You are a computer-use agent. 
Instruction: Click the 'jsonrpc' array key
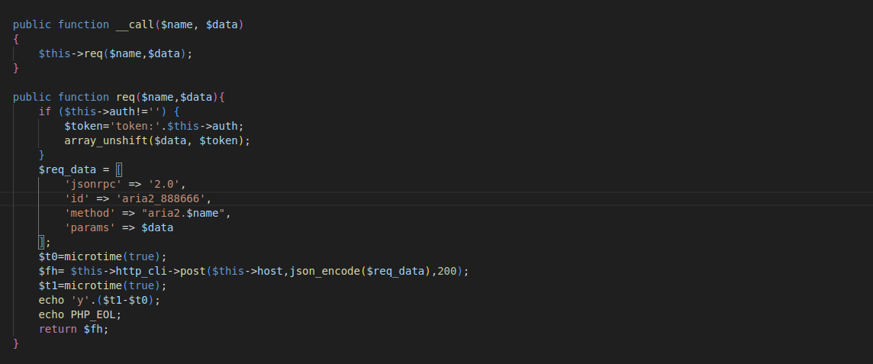[93, 184]
